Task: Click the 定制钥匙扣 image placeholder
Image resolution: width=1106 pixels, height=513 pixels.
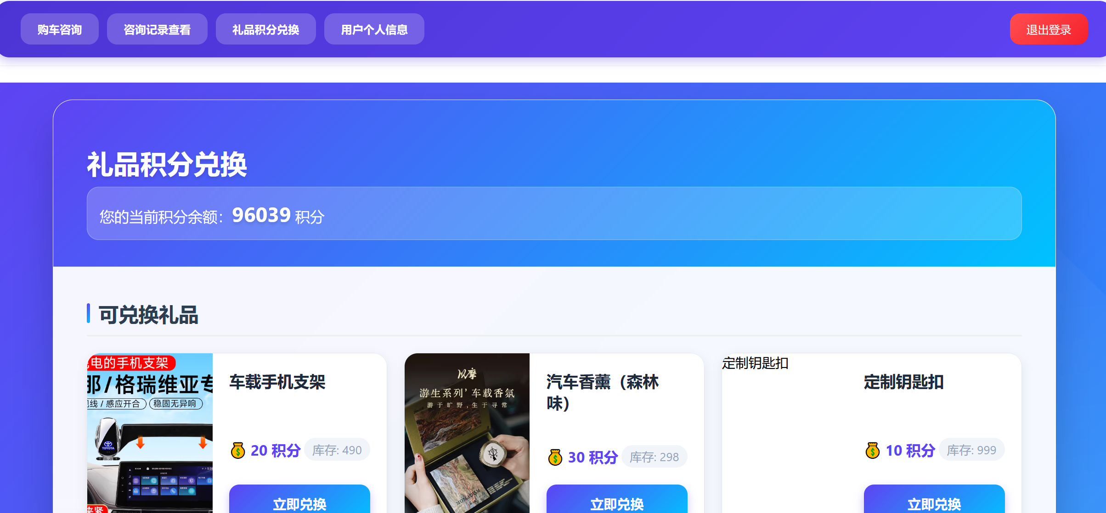Action: (x=784, y=433)
